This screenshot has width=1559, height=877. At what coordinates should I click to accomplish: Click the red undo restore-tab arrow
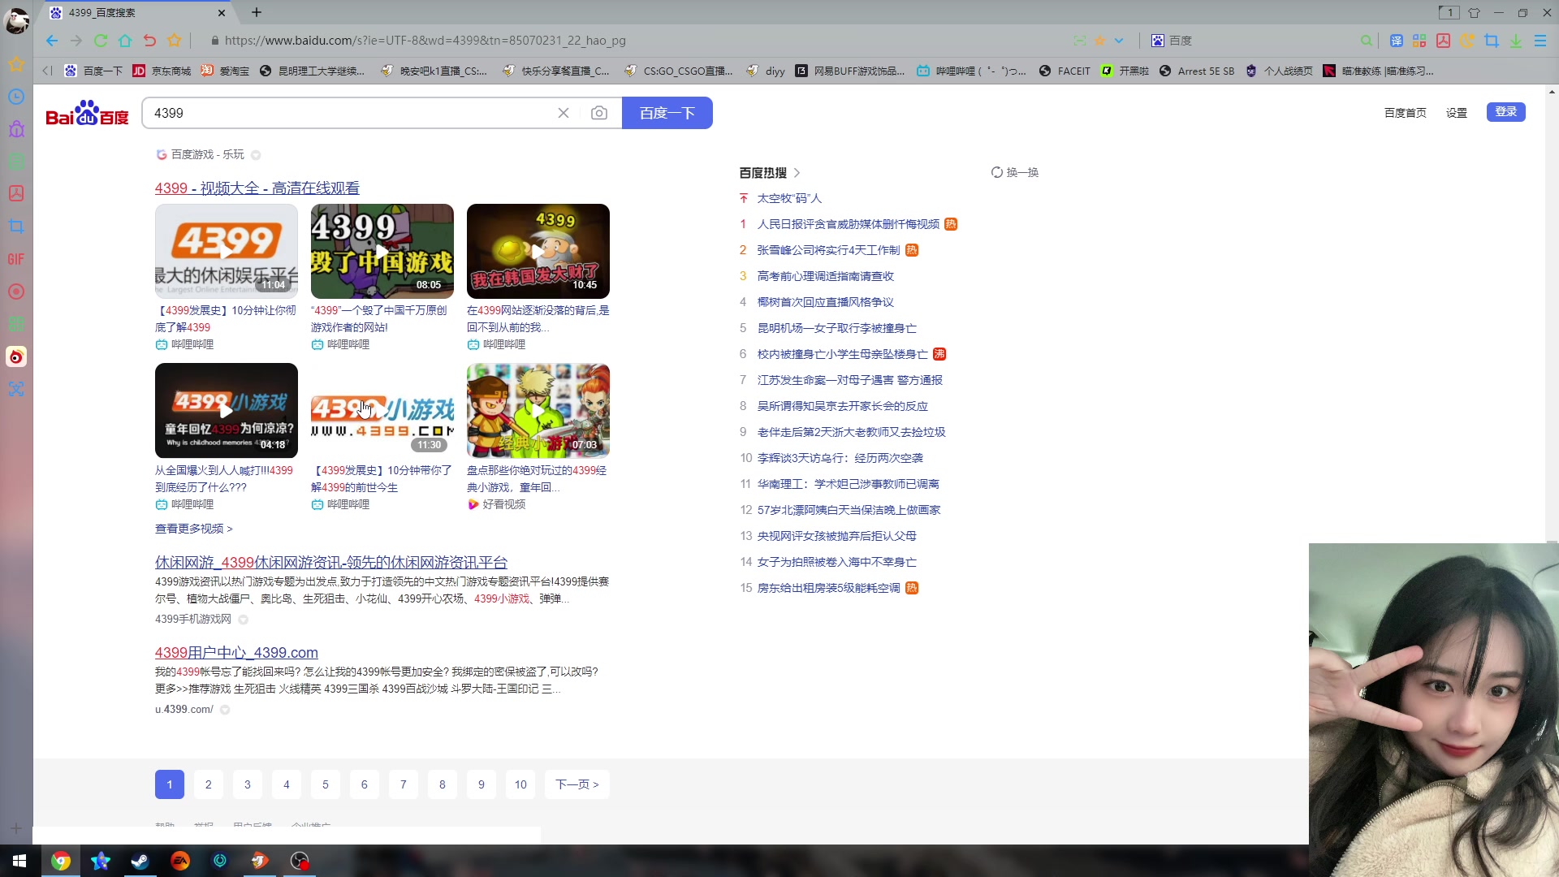(149, 41)
